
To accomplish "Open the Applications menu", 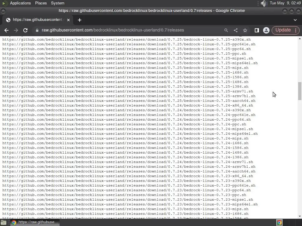I will 20,3.
